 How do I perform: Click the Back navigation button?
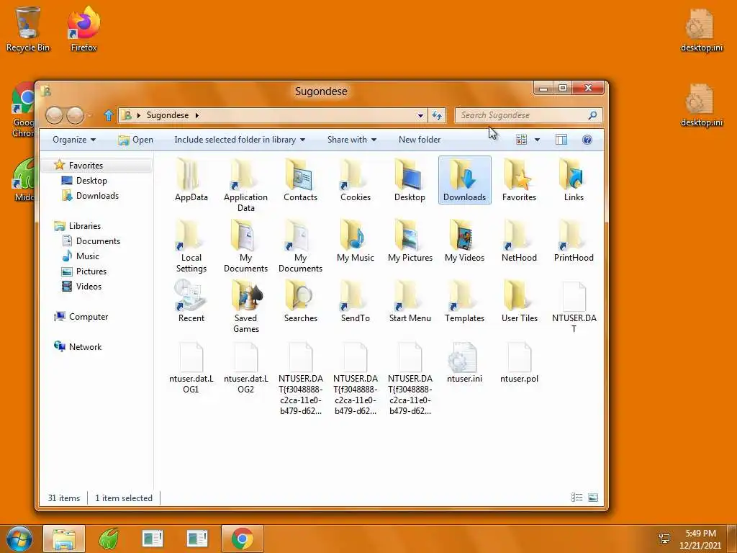[x=54, y=115]
